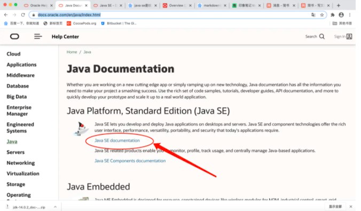This screenshot has width=361, height=211.
Task: Select Engineered Systems in the sidebar
Action: 20,128
